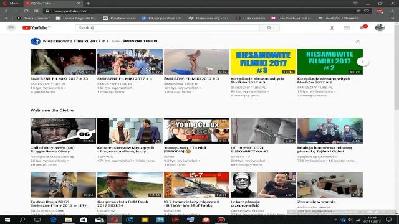Image resolution: width=399 pixels, height=224 pixels.
Task: Open Reakcja lumpów na miłosną piosenkę title
Action: (x=325, y=149)
